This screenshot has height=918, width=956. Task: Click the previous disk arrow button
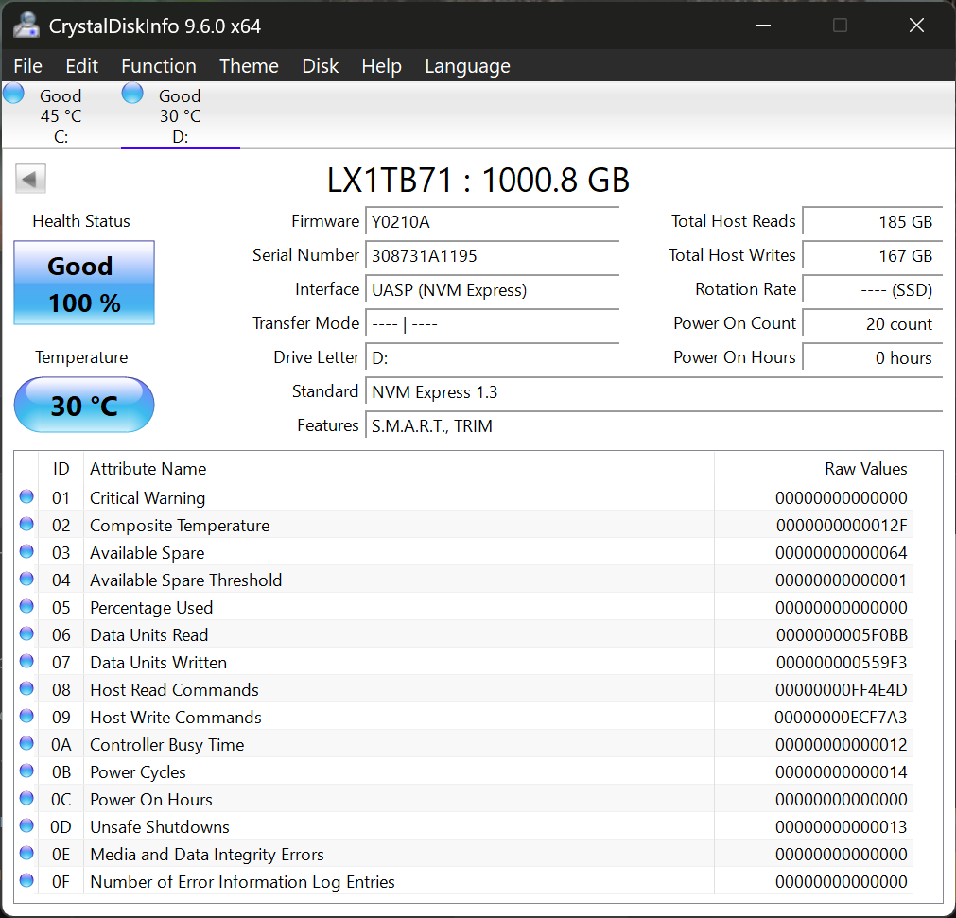(x=31, y=179)
